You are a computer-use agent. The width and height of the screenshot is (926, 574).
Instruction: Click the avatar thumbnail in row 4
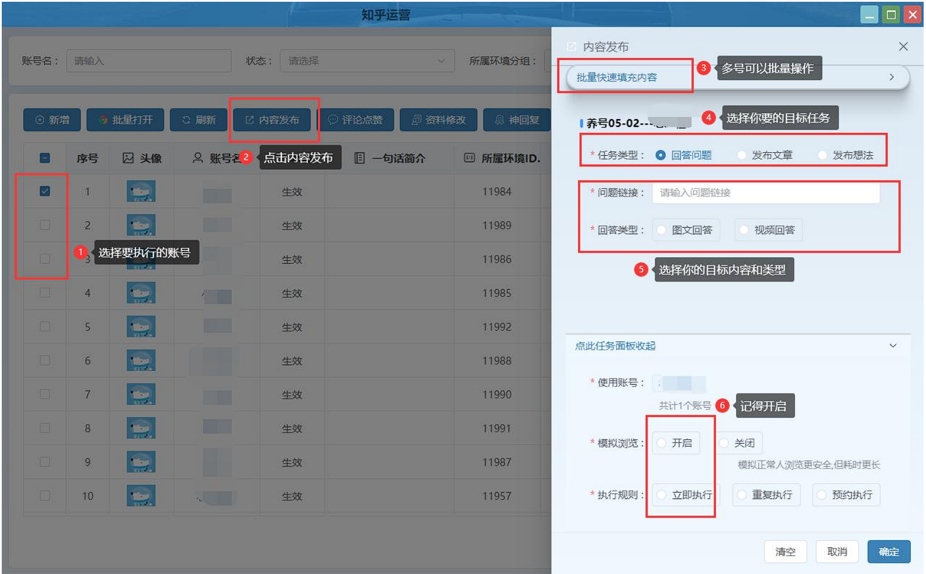(141, 293)
